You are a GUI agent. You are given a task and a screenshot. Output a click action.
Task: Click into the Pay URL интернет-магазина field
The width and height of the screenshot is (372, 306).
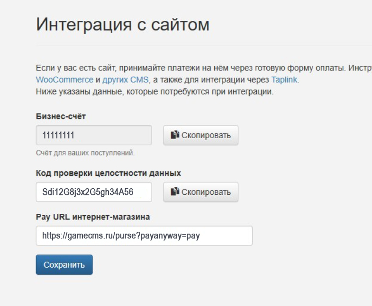pyautogui.click(x=144, y=236)
